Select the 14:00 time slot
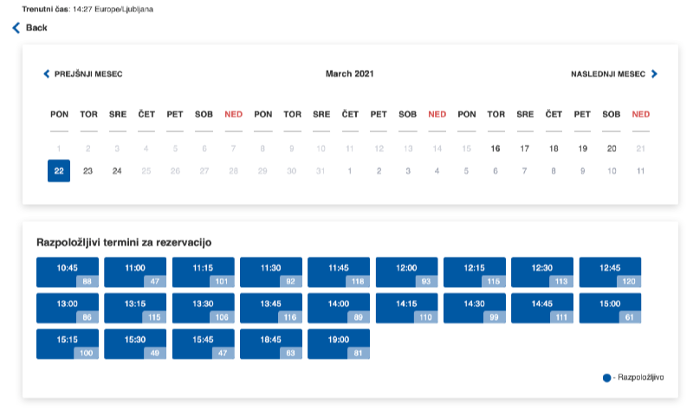Viewport: 693px width, 408px height. 339,308
